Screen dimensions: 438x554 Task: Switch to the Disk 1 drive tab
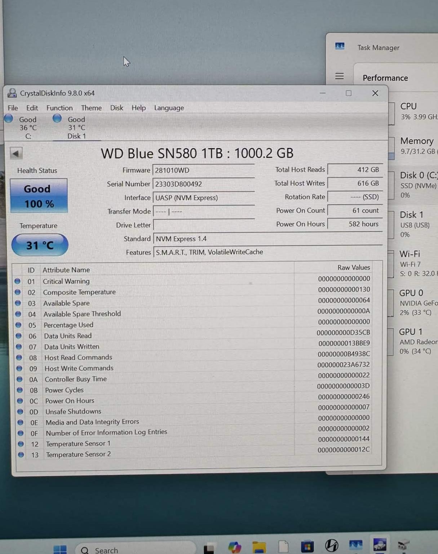tap(76, 127)
